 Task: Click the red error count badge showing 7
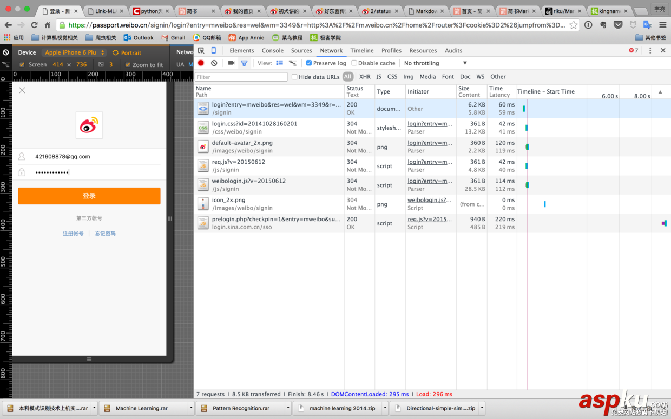click(634, 50)
